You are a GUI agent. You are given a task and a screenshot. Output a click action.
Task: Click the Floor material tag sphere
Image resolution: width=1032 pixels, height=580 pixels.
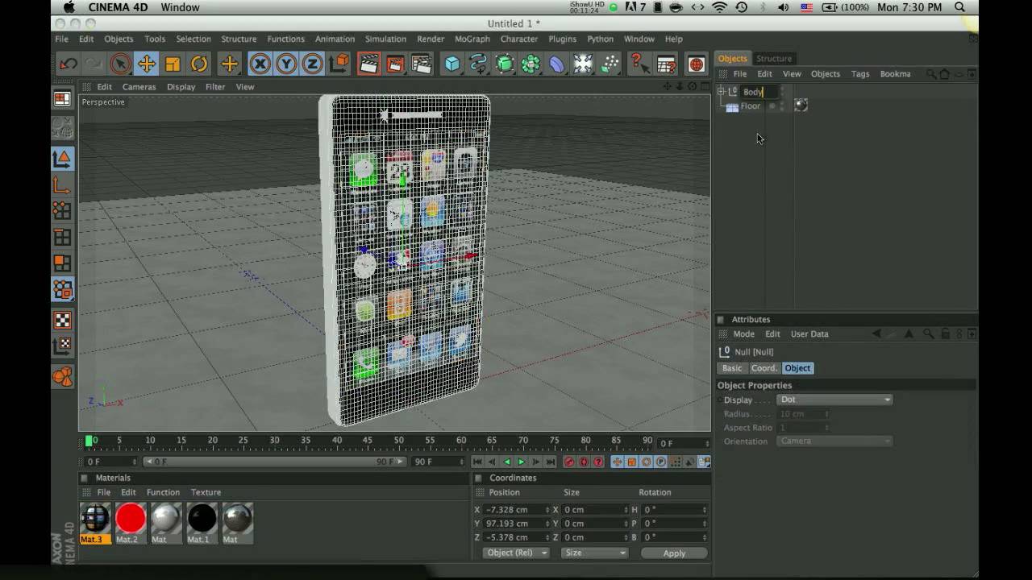click(x=801, y=106)
